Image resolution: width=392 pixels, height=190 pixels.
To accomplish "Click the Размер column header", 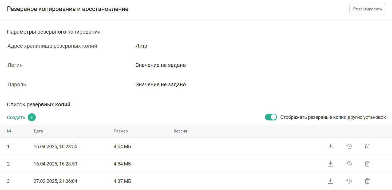I will (121, 131).
